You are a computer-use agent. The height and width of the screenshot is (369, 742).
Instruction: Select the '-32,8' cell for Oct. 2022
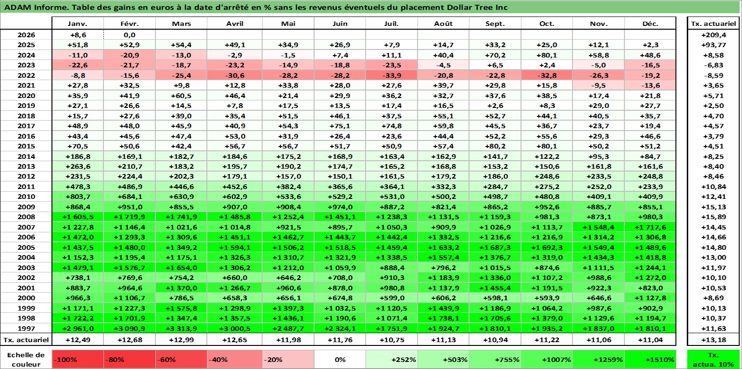click(x=547, y=75)
